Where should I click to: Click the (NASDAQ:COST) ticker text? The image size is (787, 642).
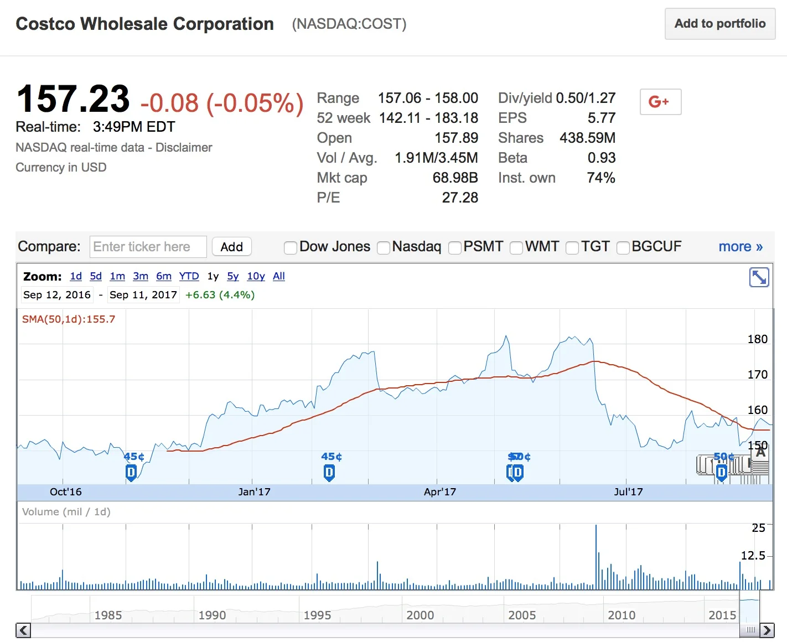coord(349,24)
